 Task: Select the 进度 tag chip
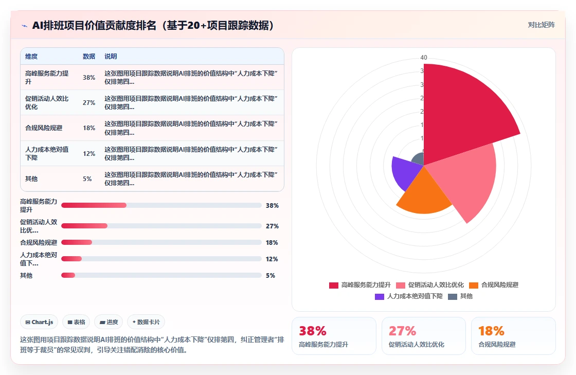coord(109,322)
